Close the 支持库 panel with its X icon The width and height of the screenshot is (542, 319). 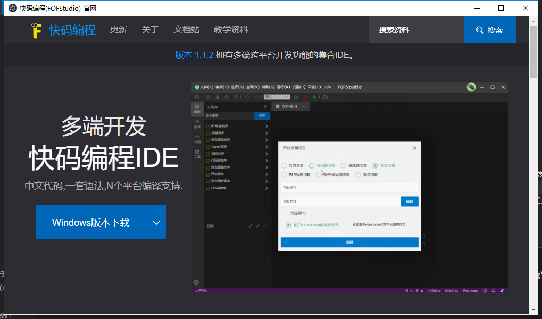tap(265, 107)
